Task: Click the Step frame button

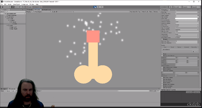Action: pos(102,7)
